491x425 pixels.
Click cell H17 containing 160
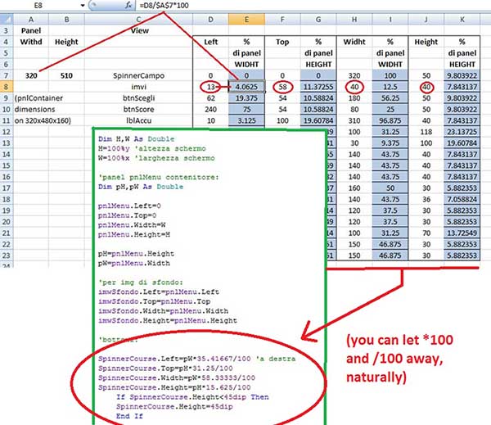point(354,188)
